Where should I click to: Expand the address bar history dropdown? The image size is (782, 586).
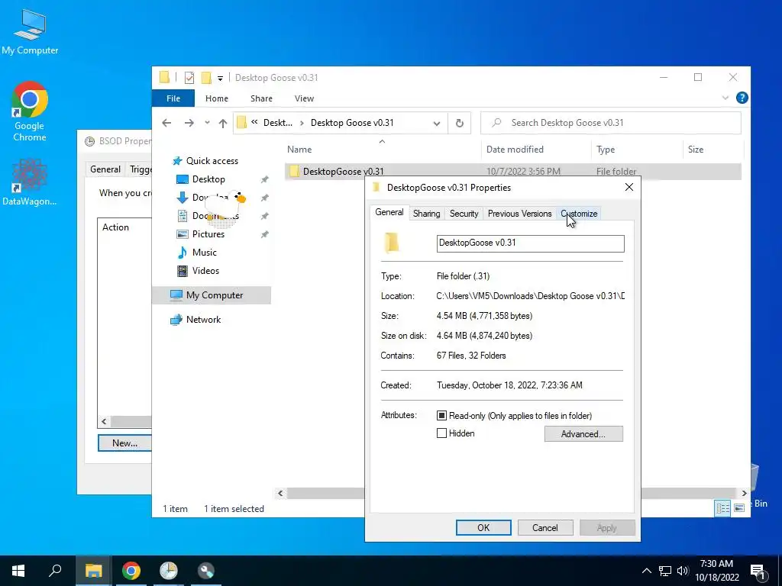[437, 123]
